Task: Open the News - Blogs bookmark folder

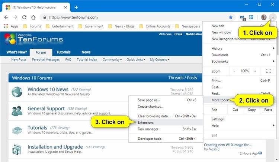Action: tap(121, 26)
